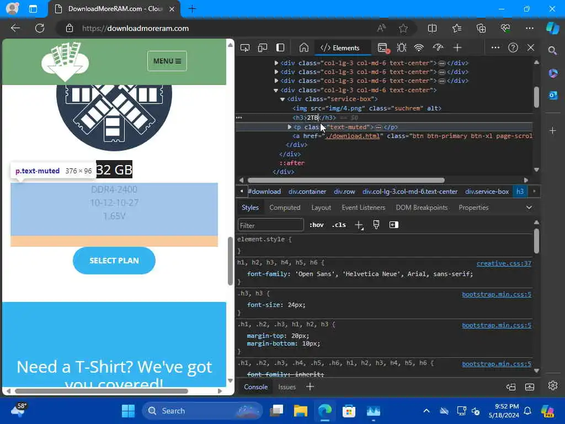Screen dimensions: 565x424
Task: Select div.service-box breadcrumb
Action: click(x=487, y=192)
